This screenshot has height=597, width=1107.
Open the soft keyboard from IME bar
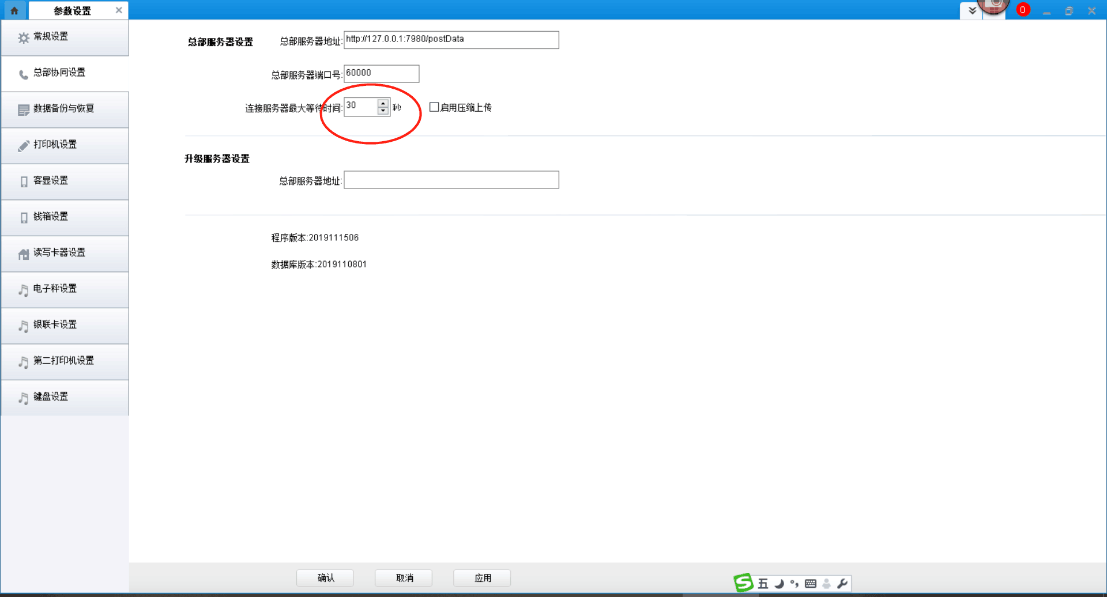coord(811,584)
